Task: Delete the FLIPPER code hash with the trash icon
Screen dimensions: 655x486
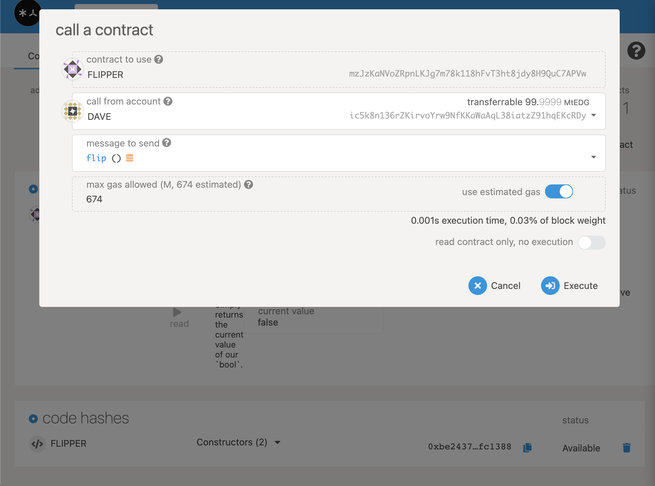Action: (626, 448)
